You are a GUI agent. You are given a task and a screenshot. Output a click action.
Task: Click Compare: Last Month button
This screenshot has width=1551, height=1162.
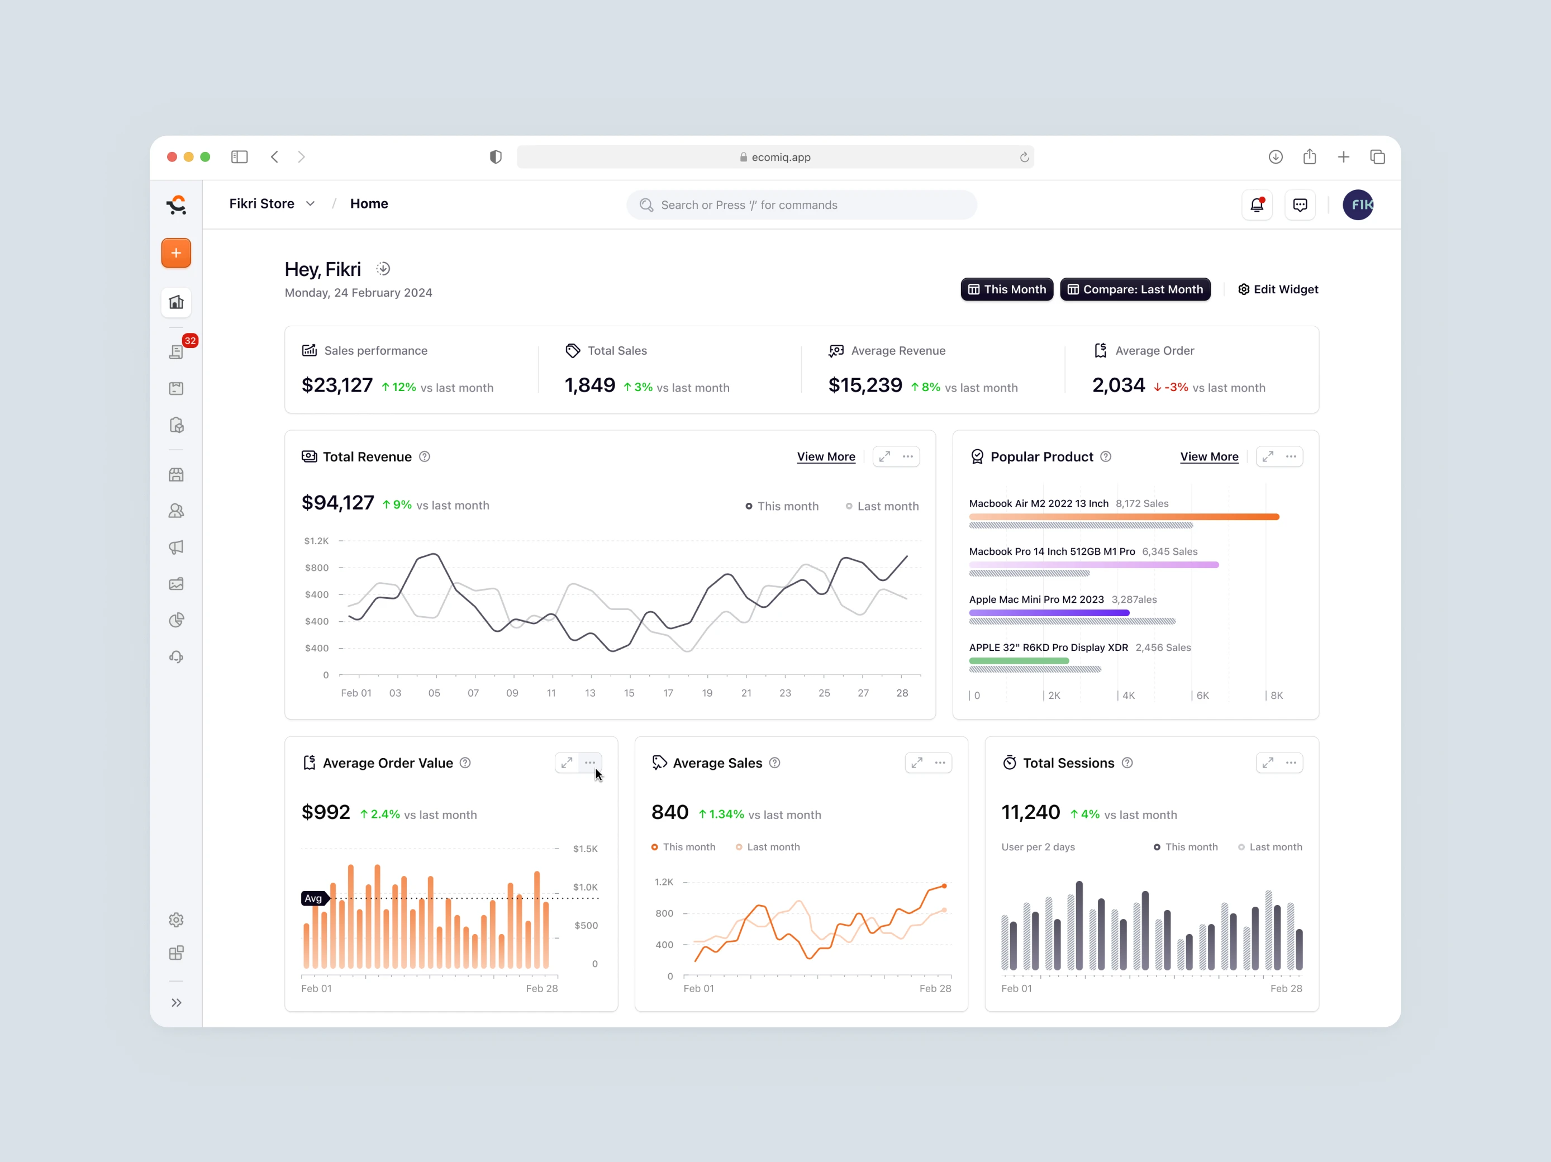[x=1135, y=289]
